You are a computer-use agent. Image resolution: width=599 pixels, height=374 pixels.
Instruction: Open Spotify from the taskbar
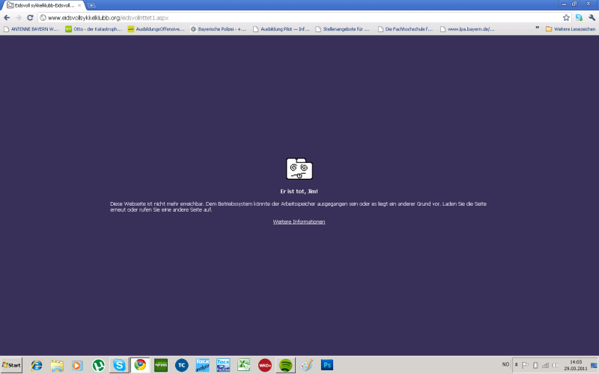(285, 365)
